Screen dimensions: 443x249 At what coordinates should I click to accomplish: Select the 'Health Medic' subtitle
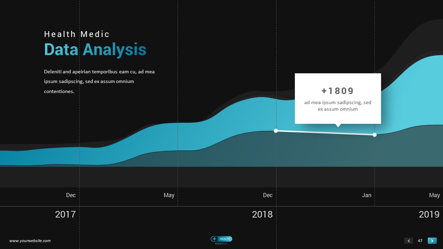click(x=77, y=34)
